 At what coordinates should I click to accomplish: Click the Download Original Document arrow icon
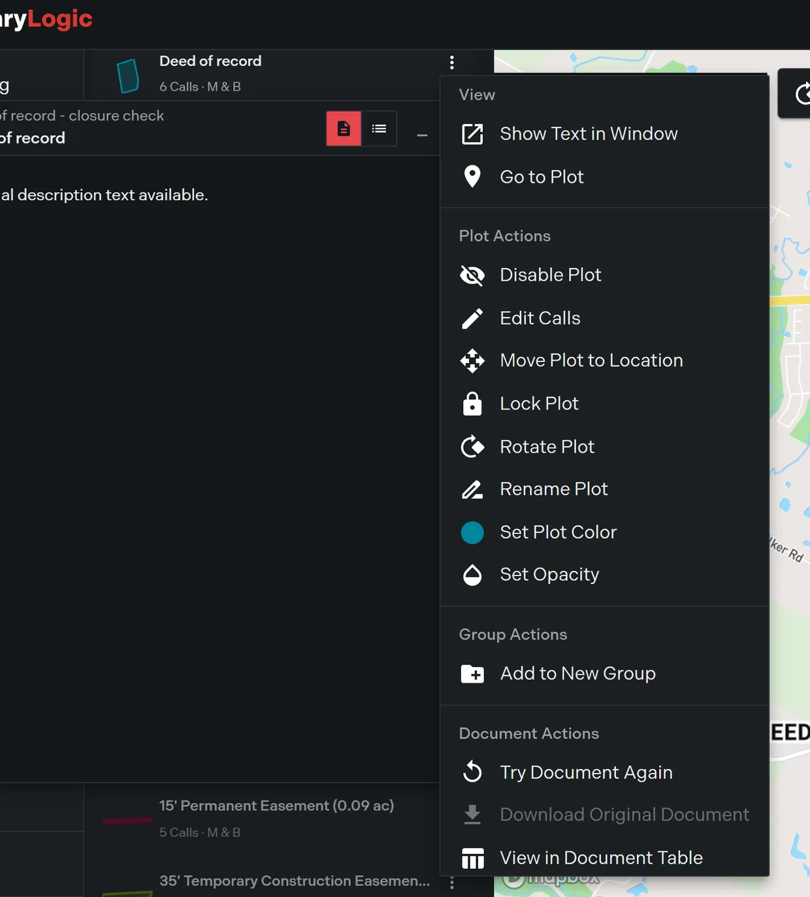(472, 815)
